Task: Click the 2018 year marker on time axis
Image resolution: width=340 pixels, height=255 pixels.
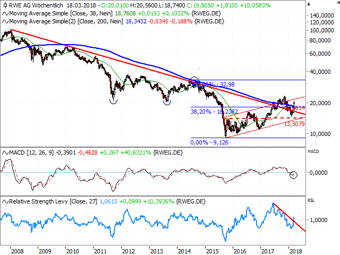Action: [x=295, y=251]
